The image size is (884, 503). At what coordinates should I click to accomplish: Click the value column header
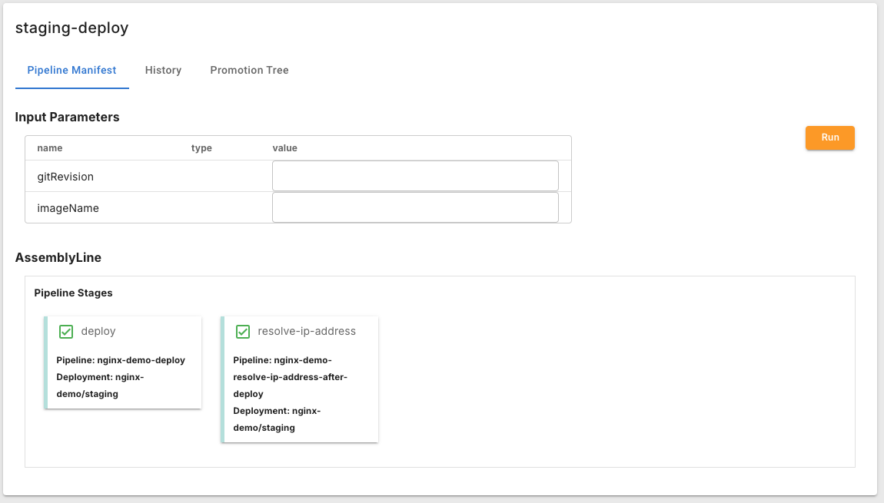coord(284,147)
